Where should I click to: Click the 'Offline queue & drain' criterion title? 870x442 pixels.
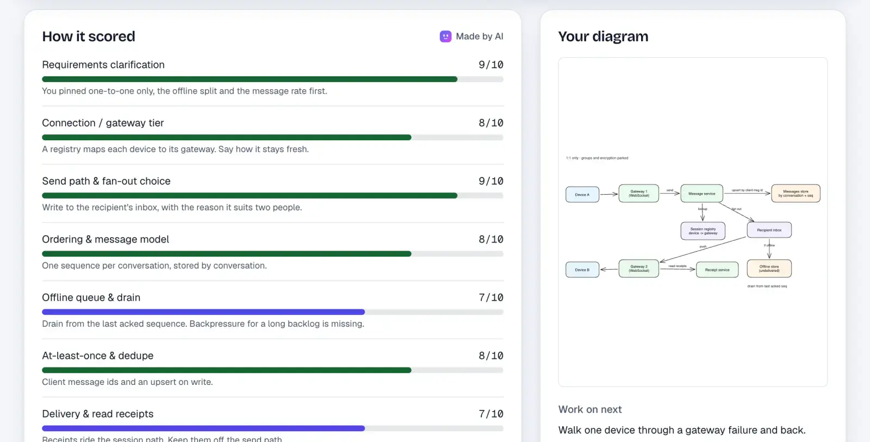(91, 297)
